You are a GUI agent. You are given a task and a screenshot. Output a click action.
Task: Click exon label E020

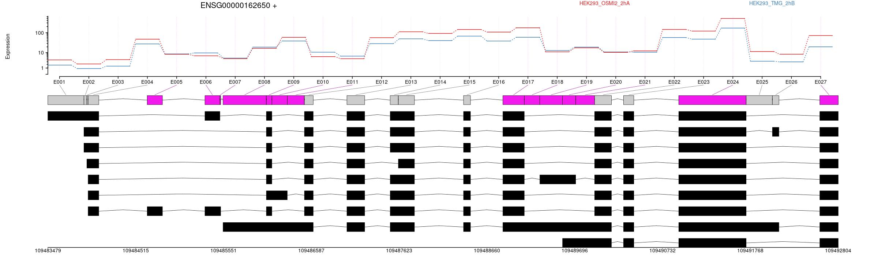coord(616,82)
